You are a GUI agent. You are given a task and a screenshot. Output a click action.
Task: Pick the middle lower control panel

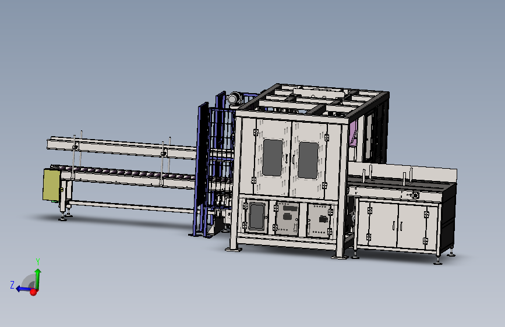[x=287, y=218]
